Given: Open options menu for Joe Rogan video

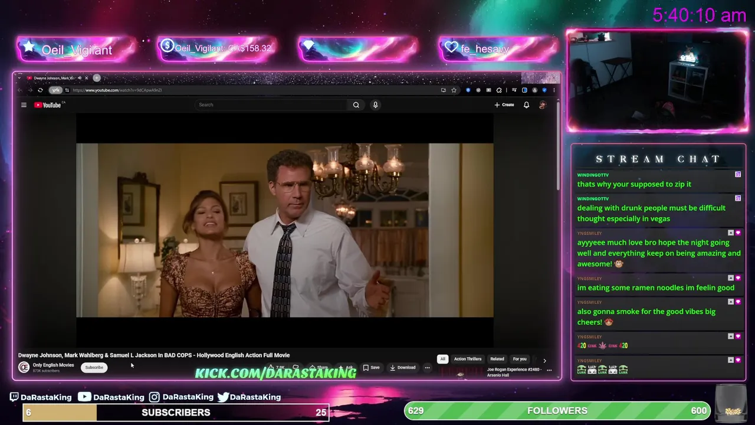Looking at the screenshot, I should click(549, 370).
